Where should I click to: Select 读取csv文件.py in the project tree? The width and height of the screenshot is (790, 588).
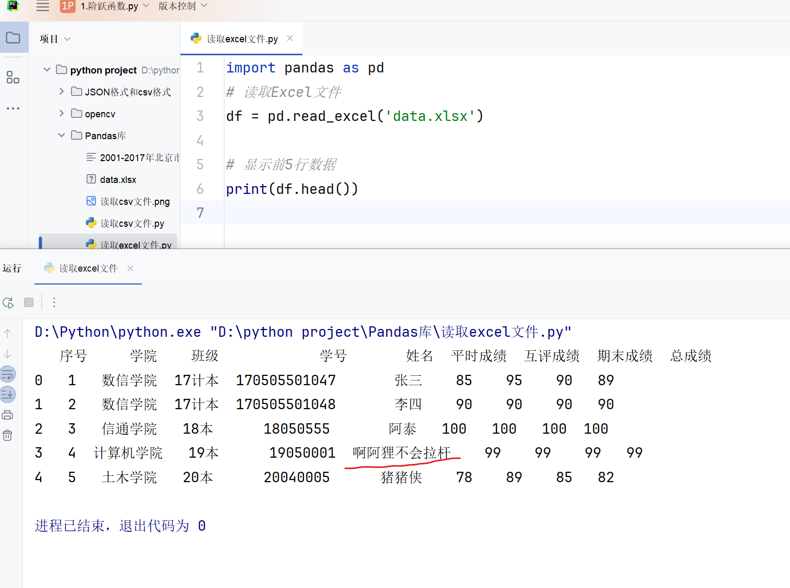tap(132, 223)
